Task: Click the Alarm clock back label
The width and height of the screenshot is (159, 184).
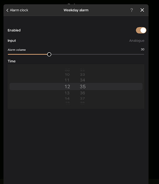Action: pyautogui.click(x=19, y=10)
